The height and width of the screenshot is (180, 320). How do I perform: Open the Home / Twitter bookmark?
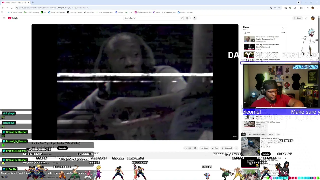(75, 12)
